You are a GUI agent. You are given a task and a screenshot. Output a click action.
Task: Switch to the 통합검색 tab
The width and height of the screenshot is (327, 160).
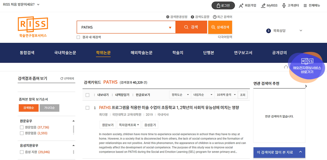point(27,53)
